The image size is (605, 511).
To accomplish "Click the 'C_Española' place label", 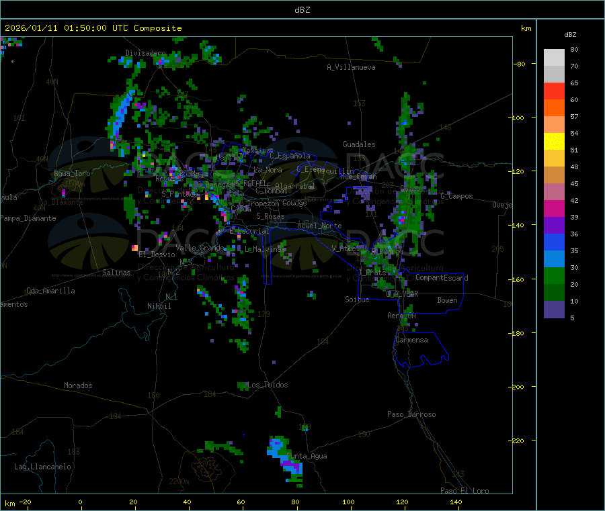I will [x=290, y=156].
